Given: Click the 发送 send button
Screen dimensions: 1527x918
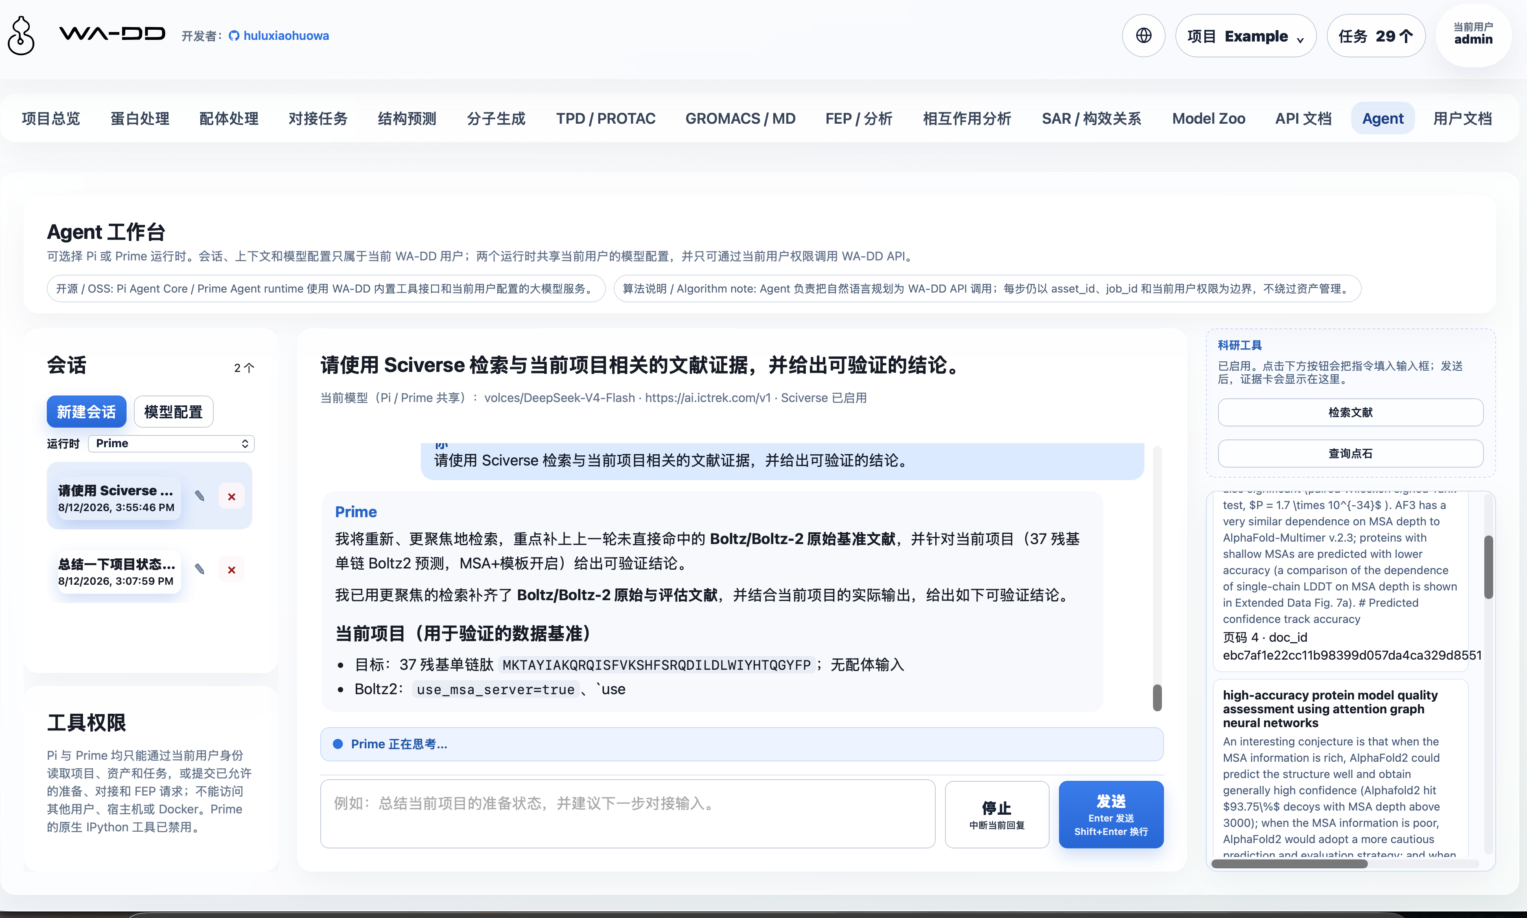Looking at the screenshot, I should click(x=1111, y=814).
